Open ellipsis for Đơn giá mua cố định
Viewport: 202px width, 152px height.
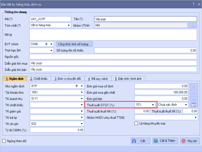coord(194,86)
